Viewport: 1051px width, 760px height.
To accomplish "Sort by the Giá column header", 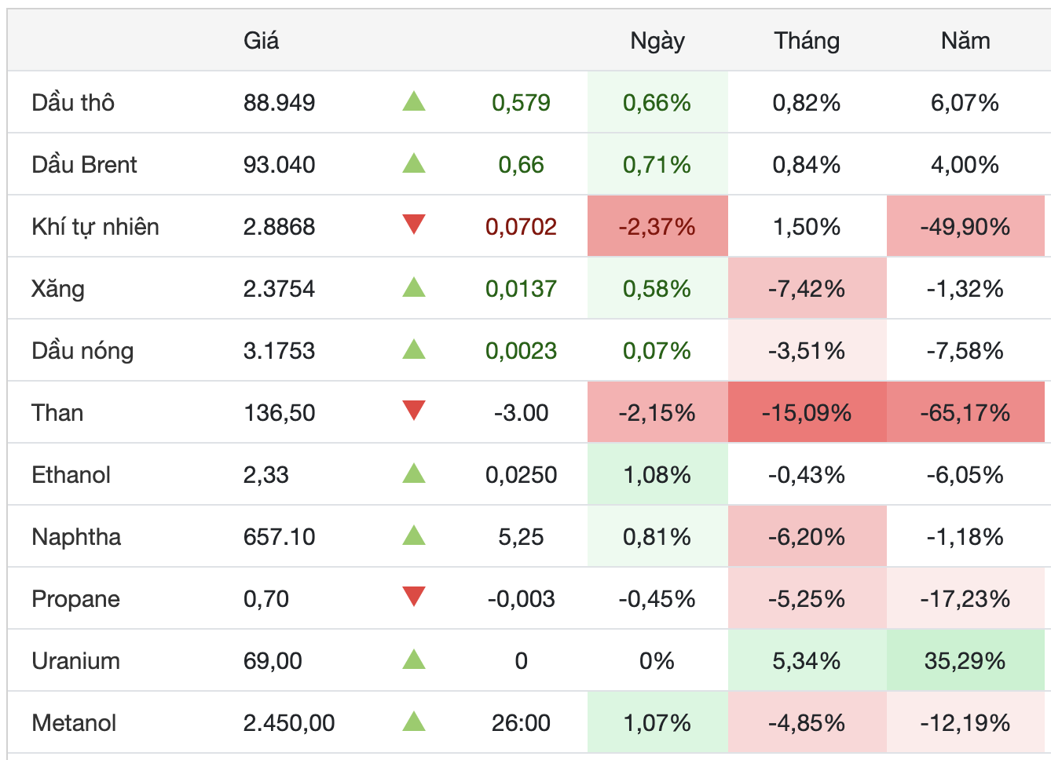I will tap(262, 41).
